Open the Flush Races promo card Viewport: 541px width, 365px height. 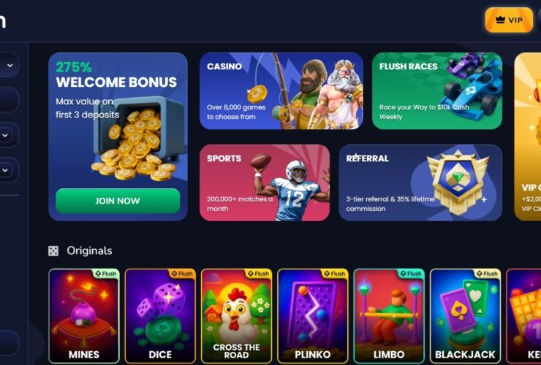[x=437, y=91]
